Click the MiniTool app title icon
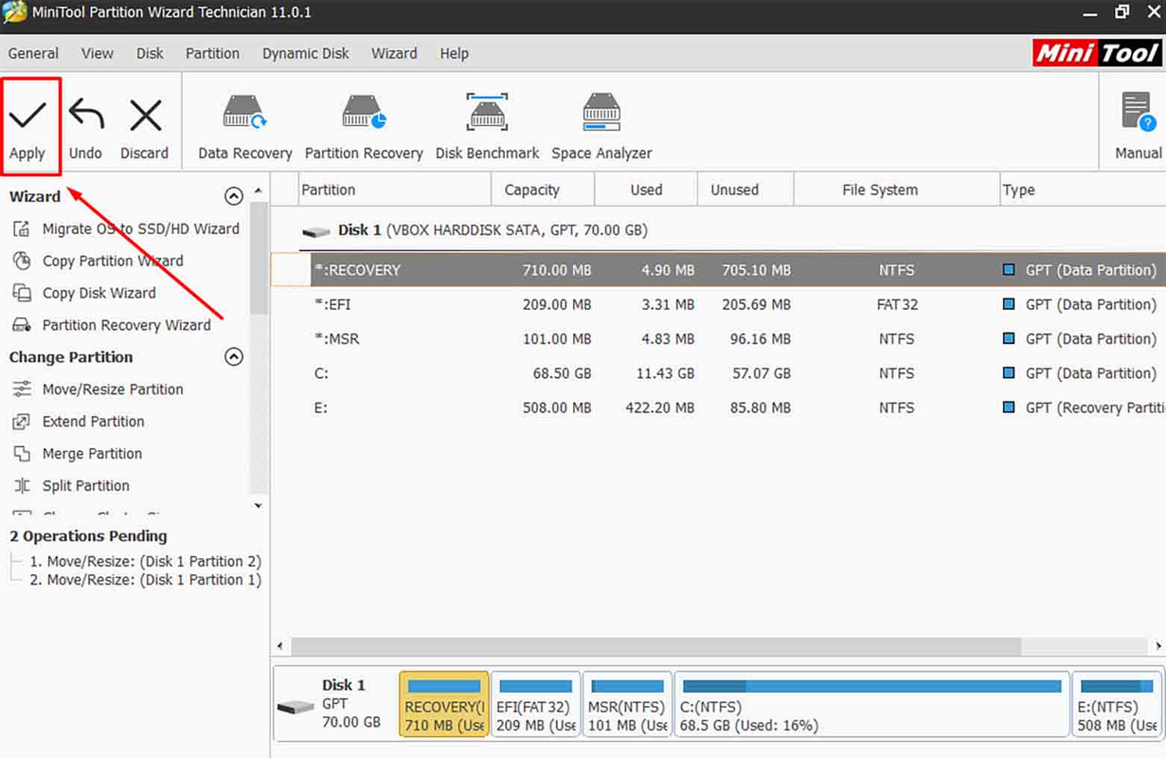This screenshot has width=1166, height=758. (x=14, y=12)
